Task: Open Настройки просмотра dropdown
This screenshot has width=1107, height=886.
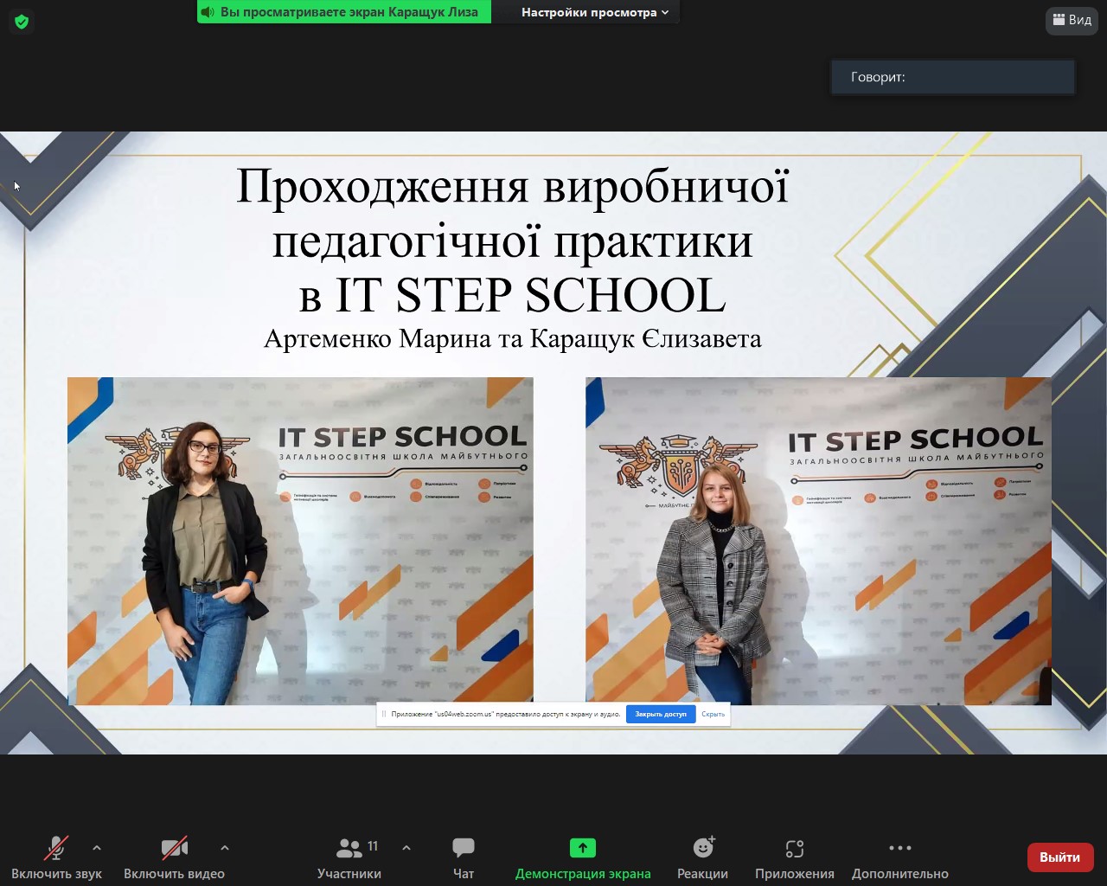Action: [595, 12]
